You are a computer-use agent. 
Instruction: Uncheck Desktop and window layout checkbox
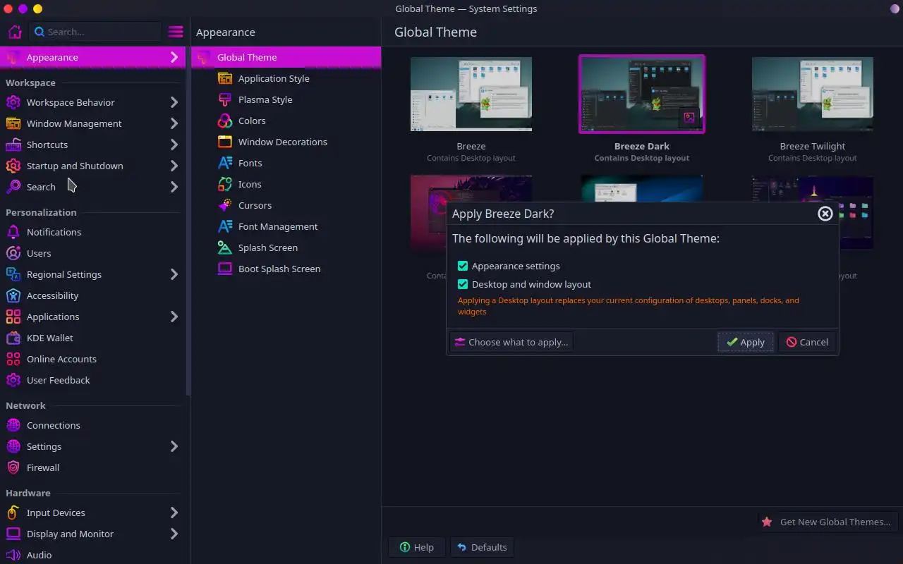point(463,284)
